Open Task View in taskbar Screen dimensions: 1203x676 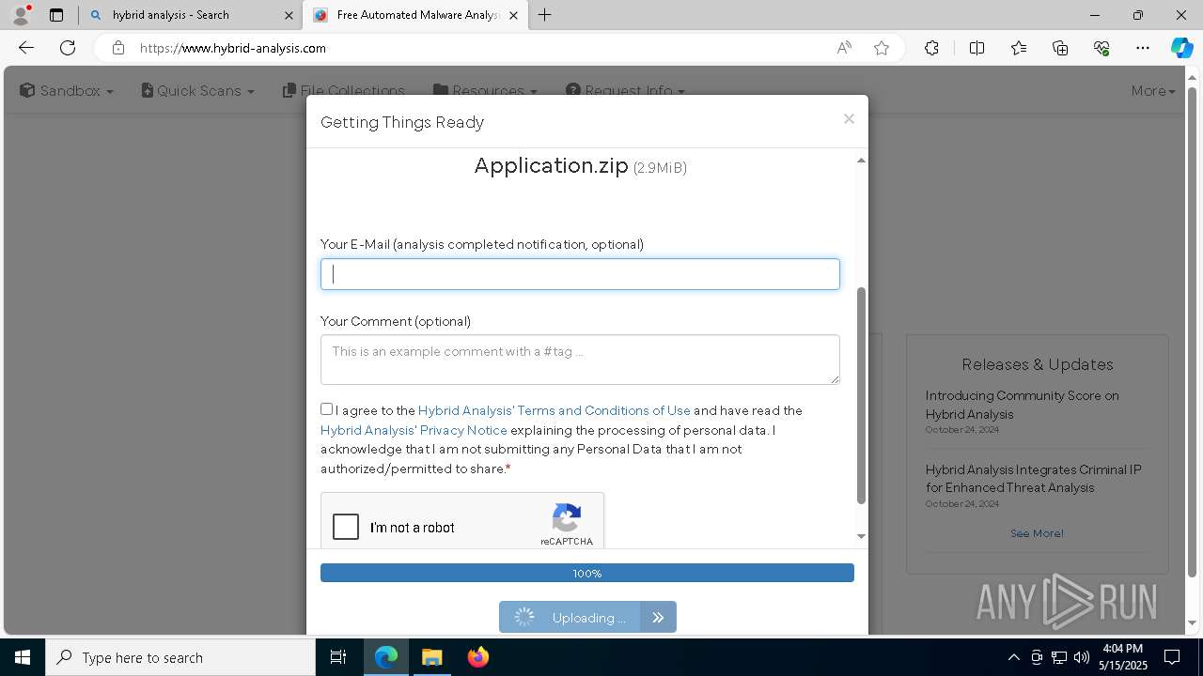[338, 657]
